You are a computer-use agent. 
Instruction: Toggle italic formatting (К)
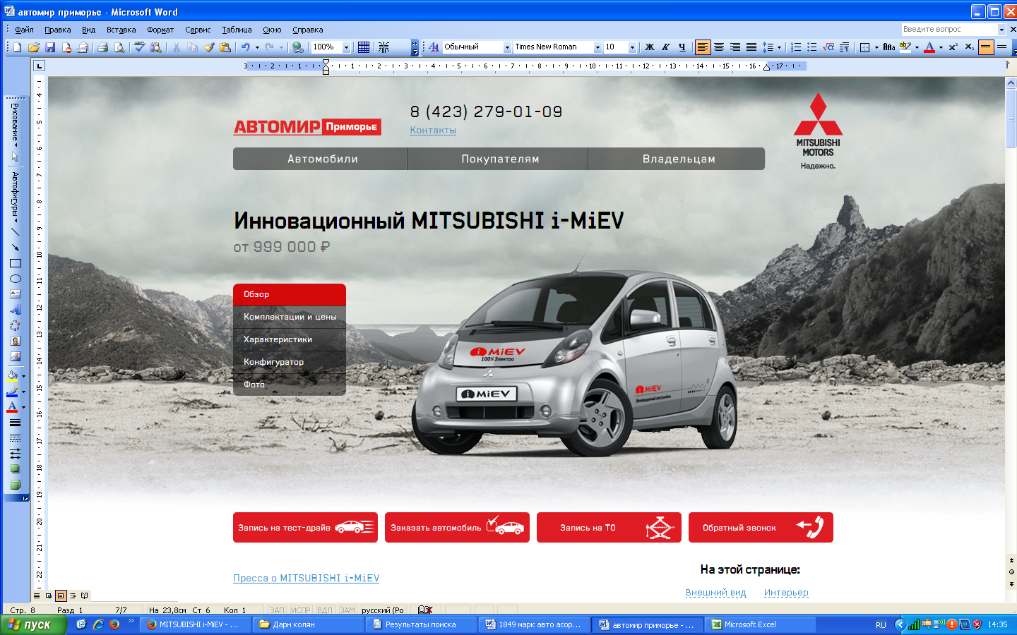click(665, 47)
